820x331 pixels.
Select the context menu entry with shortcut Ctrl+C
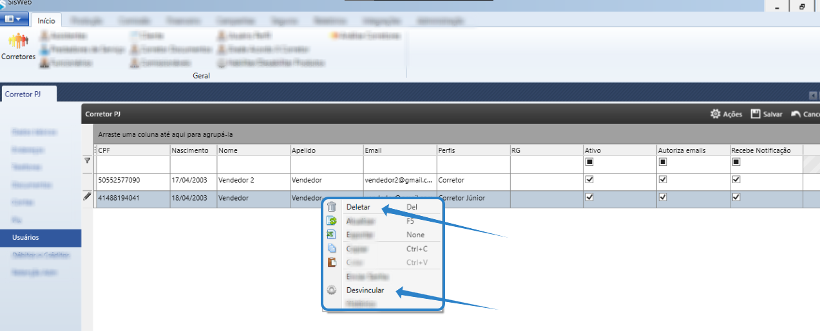point(382,249)
